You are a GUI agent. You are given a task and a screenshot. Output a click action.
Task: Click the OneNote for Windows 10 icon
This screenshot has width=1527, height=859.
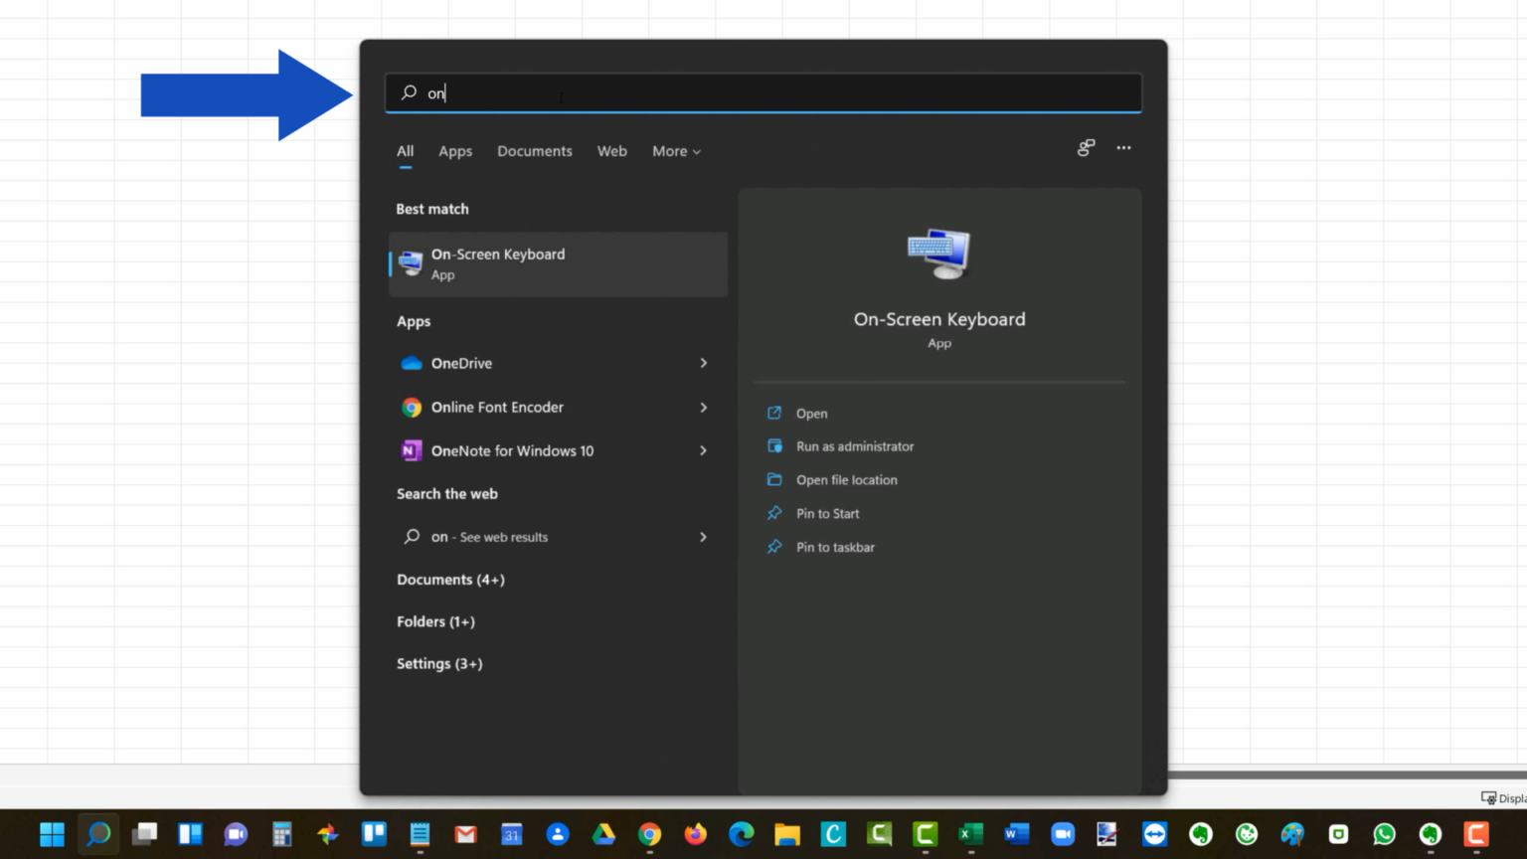coord(412,451)
